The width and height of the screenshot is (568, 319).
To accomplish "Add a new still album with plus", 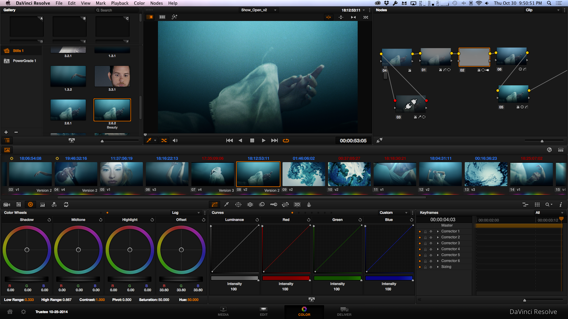I will 6,132.
